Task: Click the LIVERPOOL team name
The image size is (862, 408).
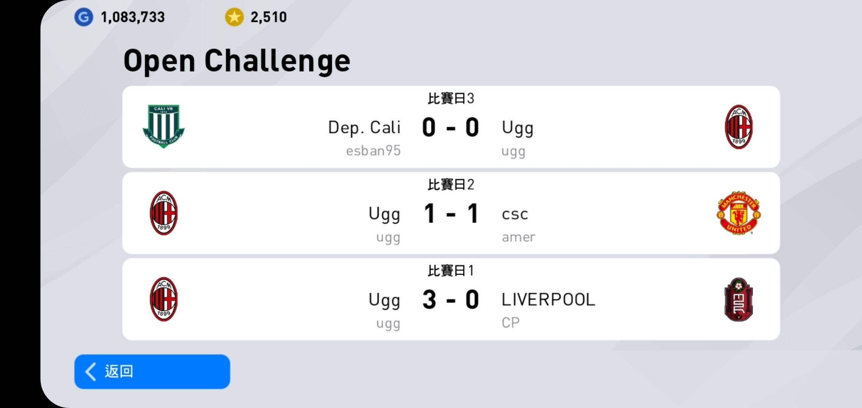Action: pyautogui.click(x=548, y=300)
